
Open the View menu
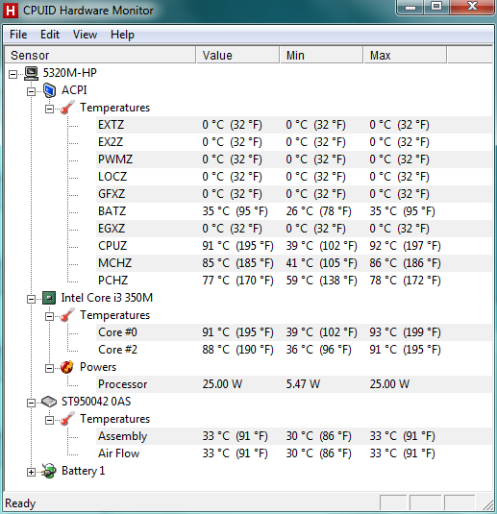coord(85,35)
